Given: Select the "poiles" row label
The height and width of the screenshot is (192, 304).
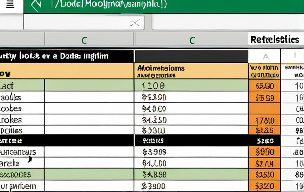Looking at the screenshot, I should (x=11, y=130).
